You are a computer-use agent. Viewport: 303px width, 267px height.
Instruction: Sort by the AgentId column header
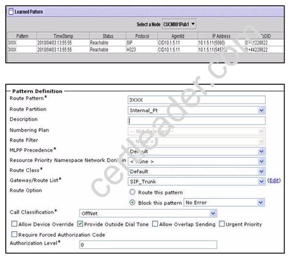(x=178, y=36)
